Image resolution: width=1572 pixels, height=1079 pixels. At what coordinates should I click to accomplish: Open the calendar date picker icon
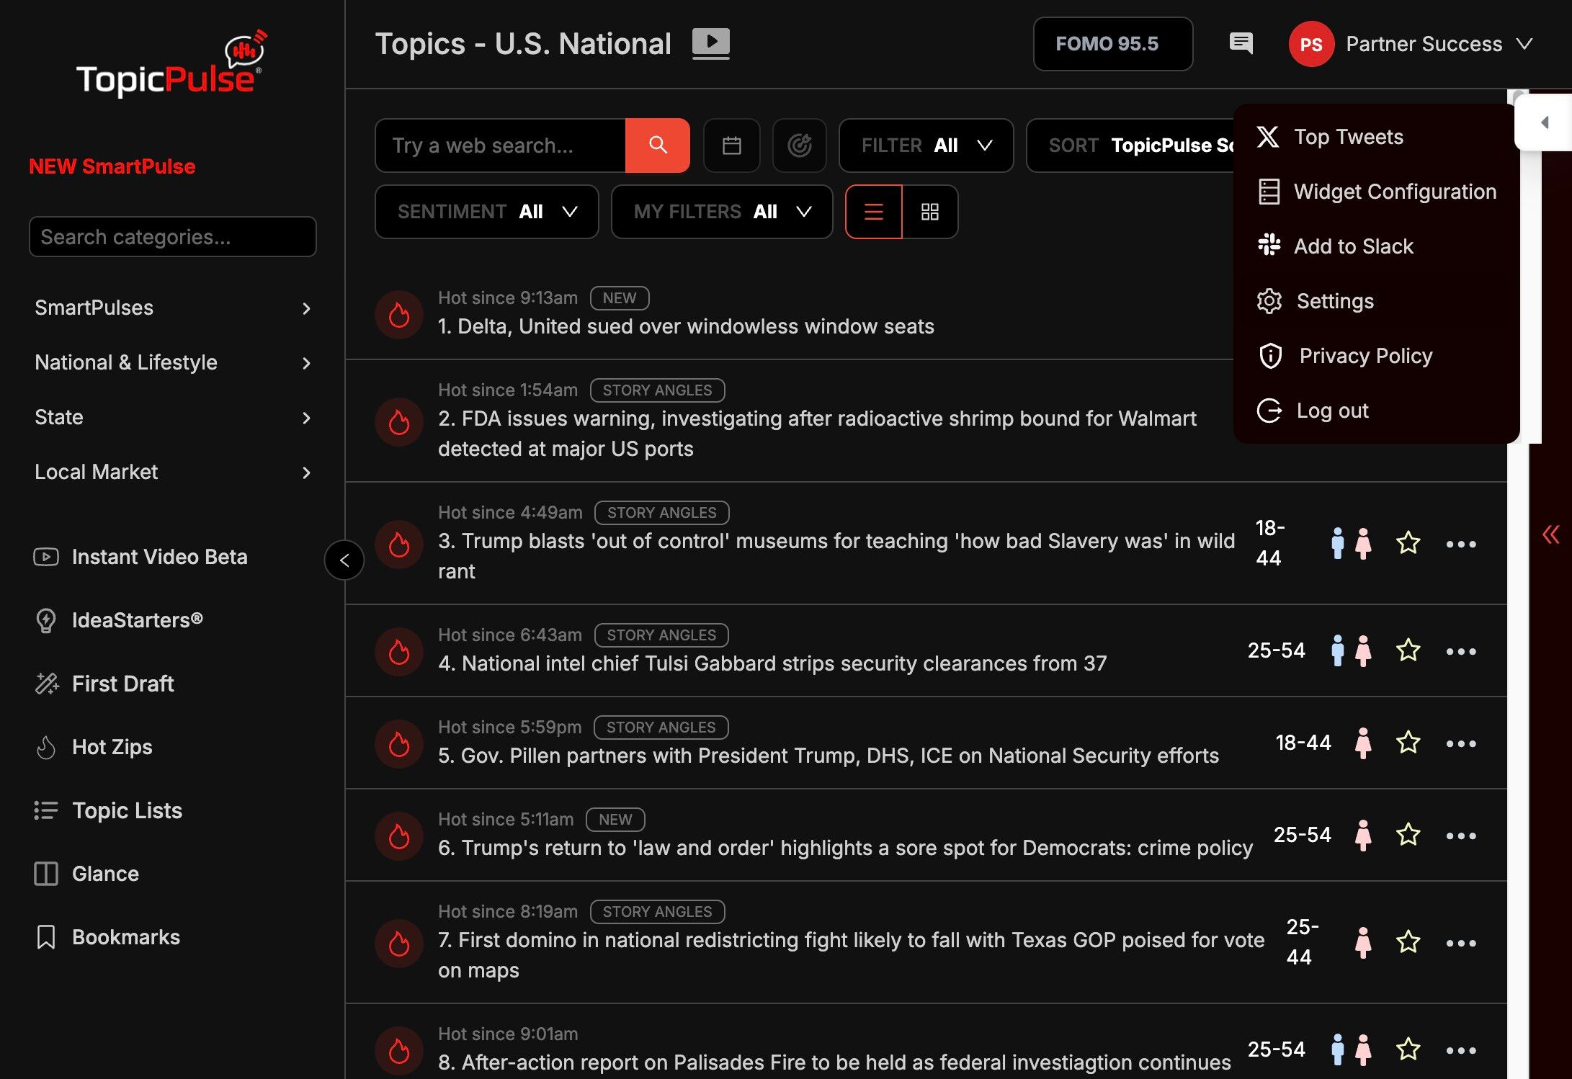tap(731, 145)
